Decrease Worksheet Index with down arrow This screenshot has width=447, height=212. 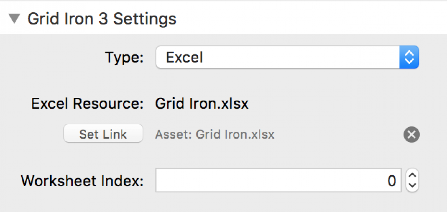pyautogui.click(x=412, y=186)
